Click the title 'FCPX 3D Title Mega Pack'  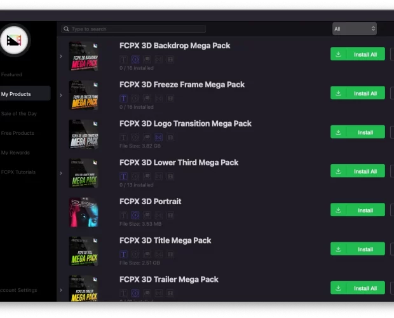point(165,240)
